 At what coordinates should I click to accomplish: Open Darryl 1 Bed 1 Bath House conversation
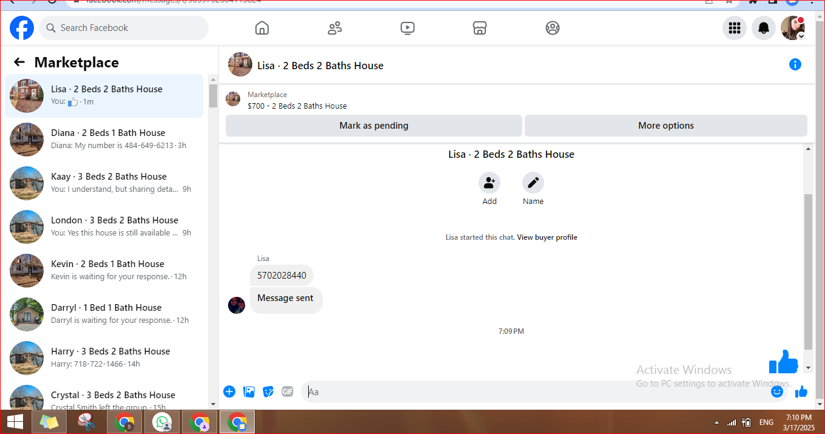point(104,314)
